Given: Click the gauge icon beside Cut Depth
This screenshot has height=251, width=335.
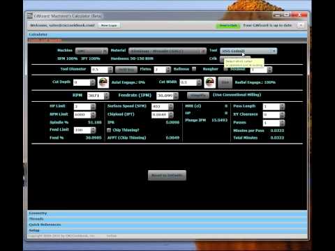Looking at the screenshot, I should (103, 82).
